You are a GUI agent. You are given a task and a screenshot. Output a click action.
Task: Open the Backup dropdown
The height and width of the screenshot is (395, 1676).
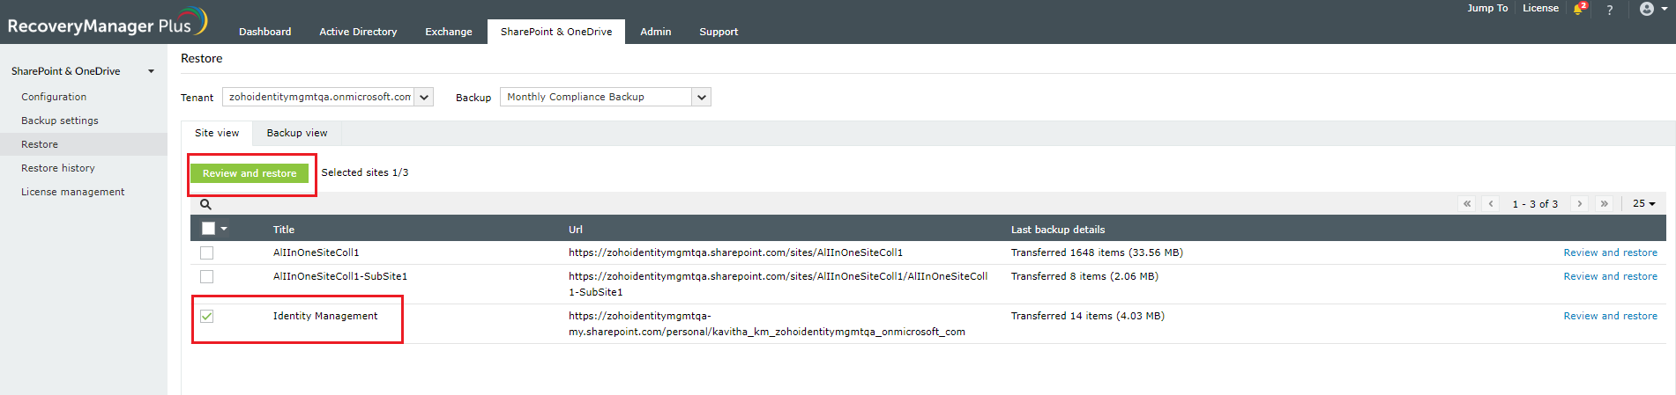point(606,97)
